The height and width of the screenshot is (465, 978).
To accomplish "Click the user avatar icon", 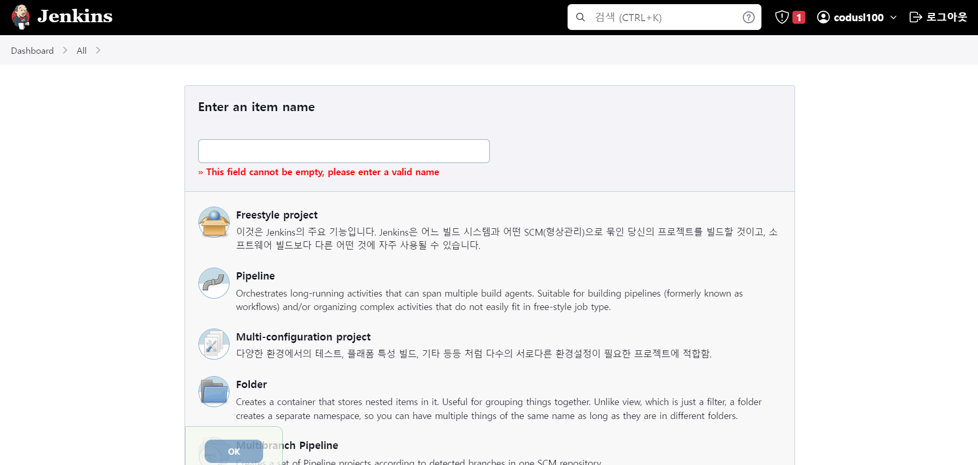I will [823, 17].
